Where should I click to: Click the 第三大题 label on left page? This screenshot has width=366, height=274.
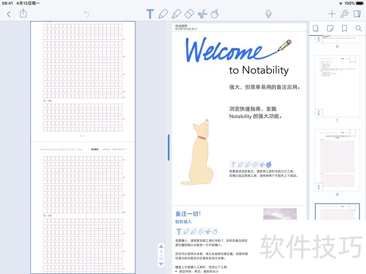[x=47, y=216]
